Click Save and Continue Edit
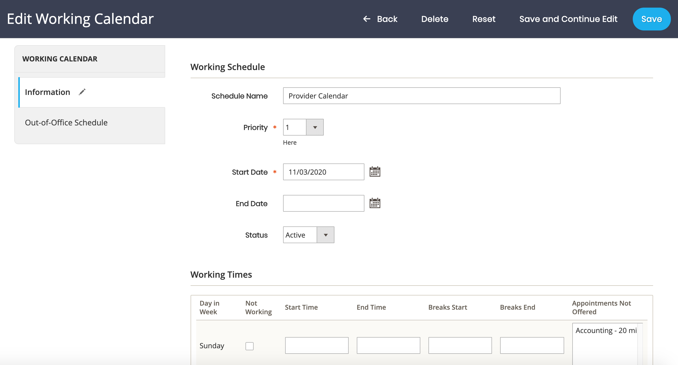The height and width of the screenshot is (365, 678). click(x=568, y=19)
